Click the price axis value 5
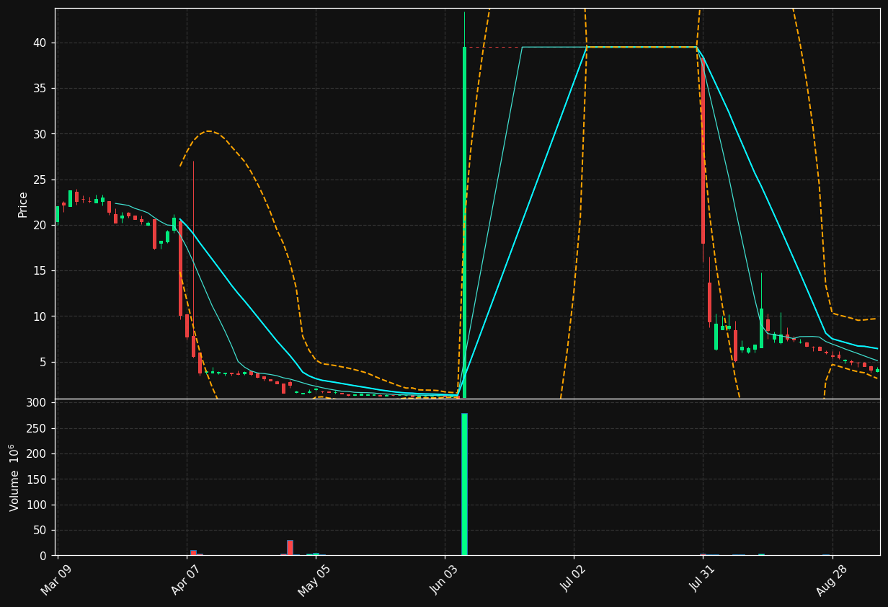 pos(43,362)
